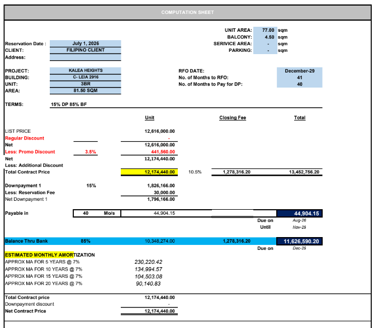The width and height of the screenshot is (373, 328).
Task: Click the Nov-29 until date
Action: [299, 228]
